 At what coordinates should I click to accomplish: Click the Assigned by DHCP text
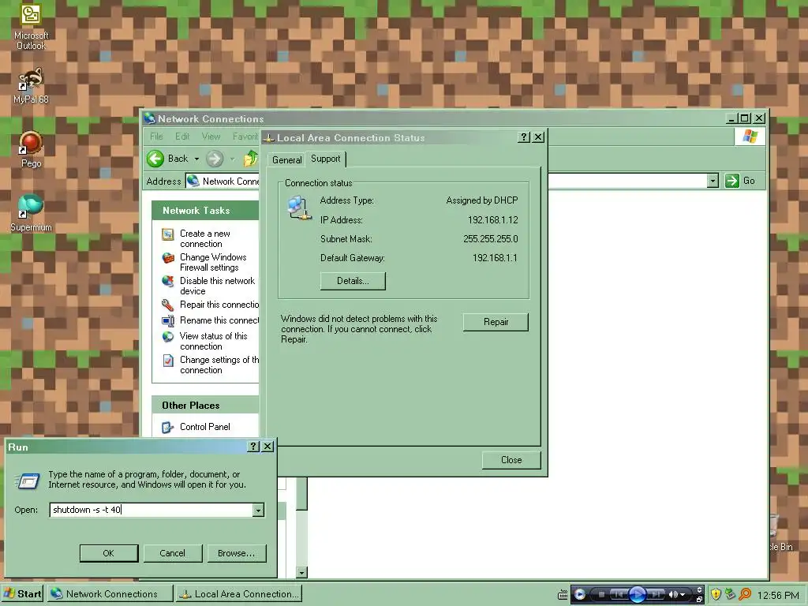[x=482, y=200]
